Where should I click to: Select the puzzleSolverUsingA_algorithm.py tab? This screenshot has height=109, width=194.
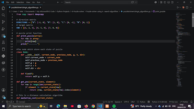click(25, 7)
